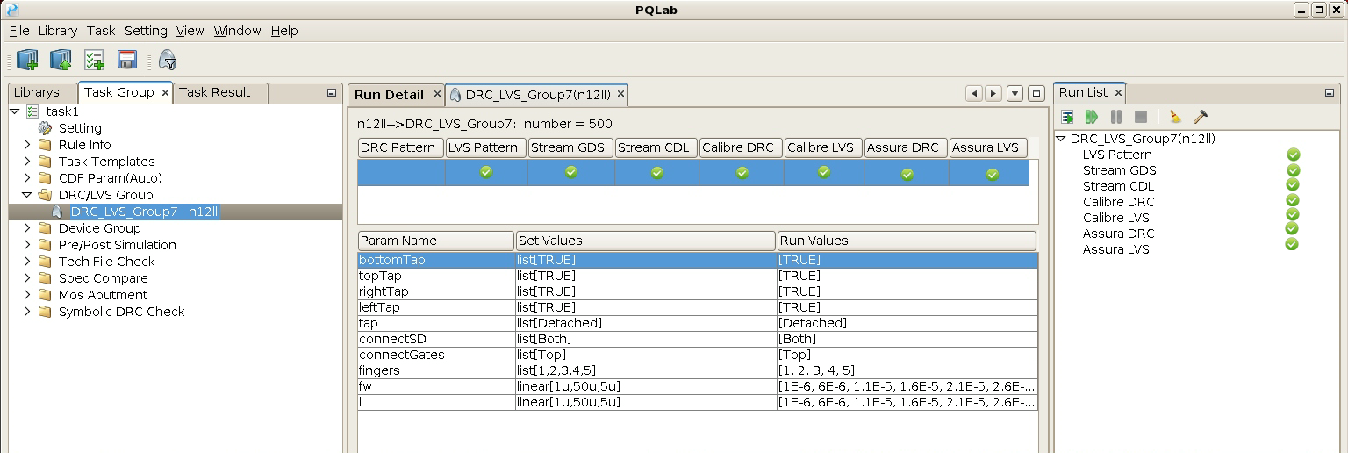This screenshot has width=1348, height=453.
Task: Click the green check beside Stream GDS
Action: tap(1293, 170)
